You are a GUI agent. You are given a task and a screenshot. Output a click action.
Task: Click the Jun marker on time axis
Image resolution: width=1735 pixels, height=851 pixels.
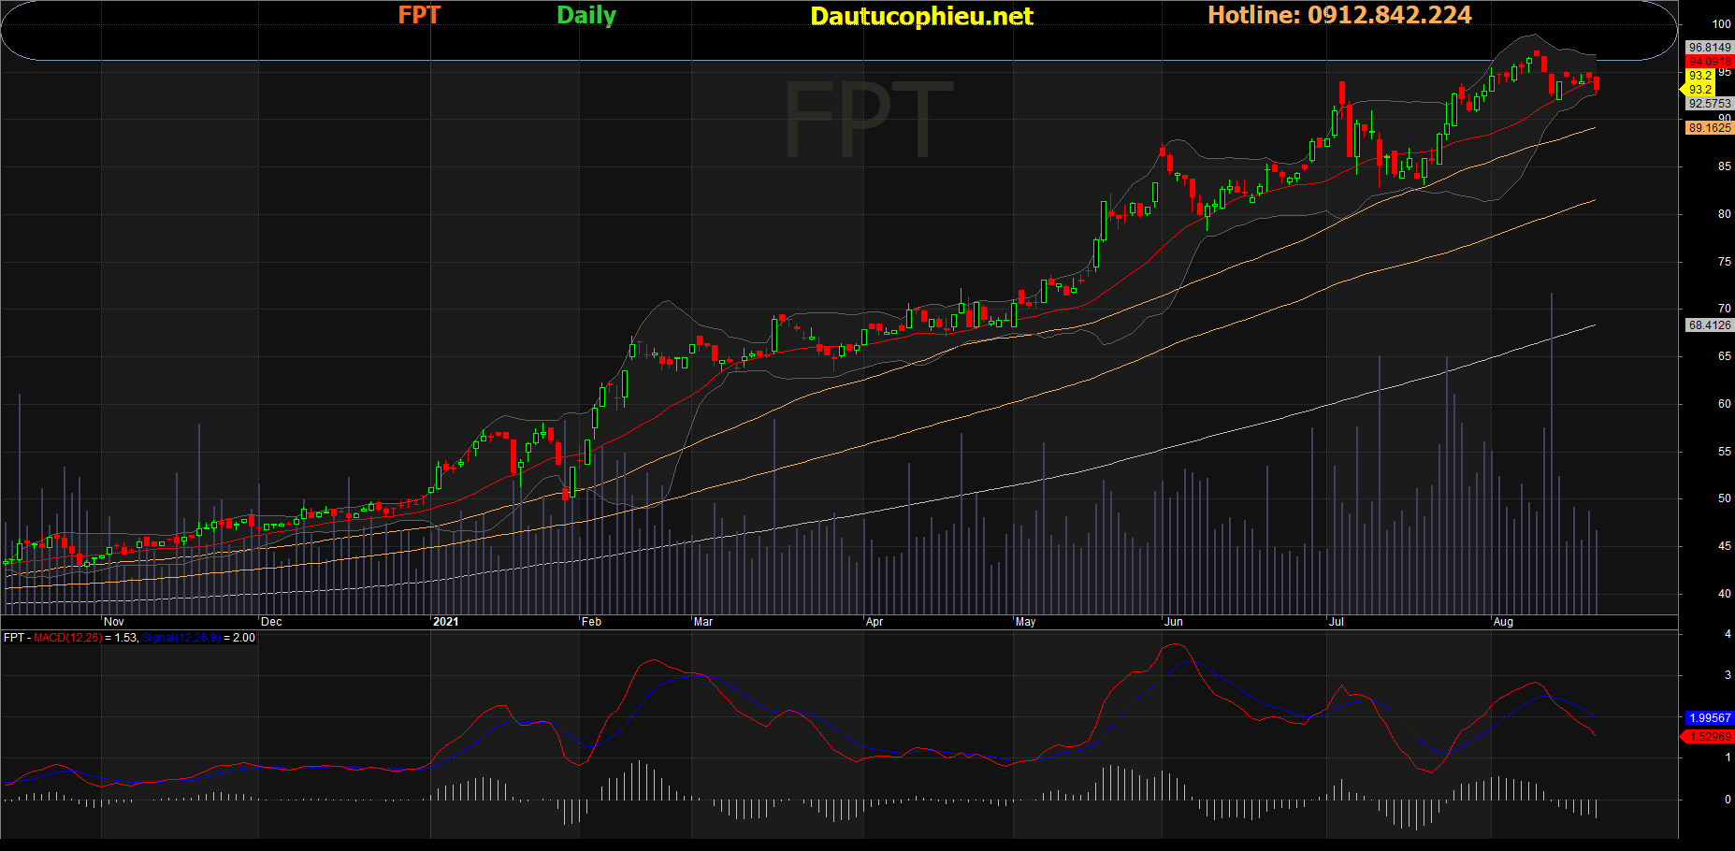pos(1173,622)
